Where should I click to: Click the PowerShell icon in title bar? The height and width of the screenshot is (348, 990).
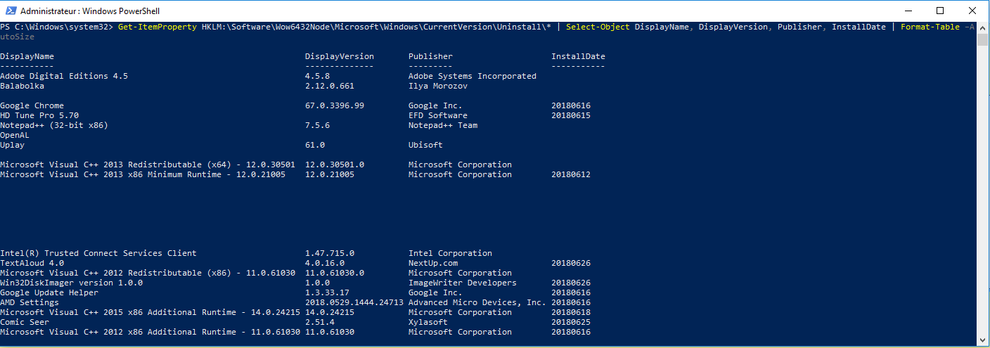point(10,11)
